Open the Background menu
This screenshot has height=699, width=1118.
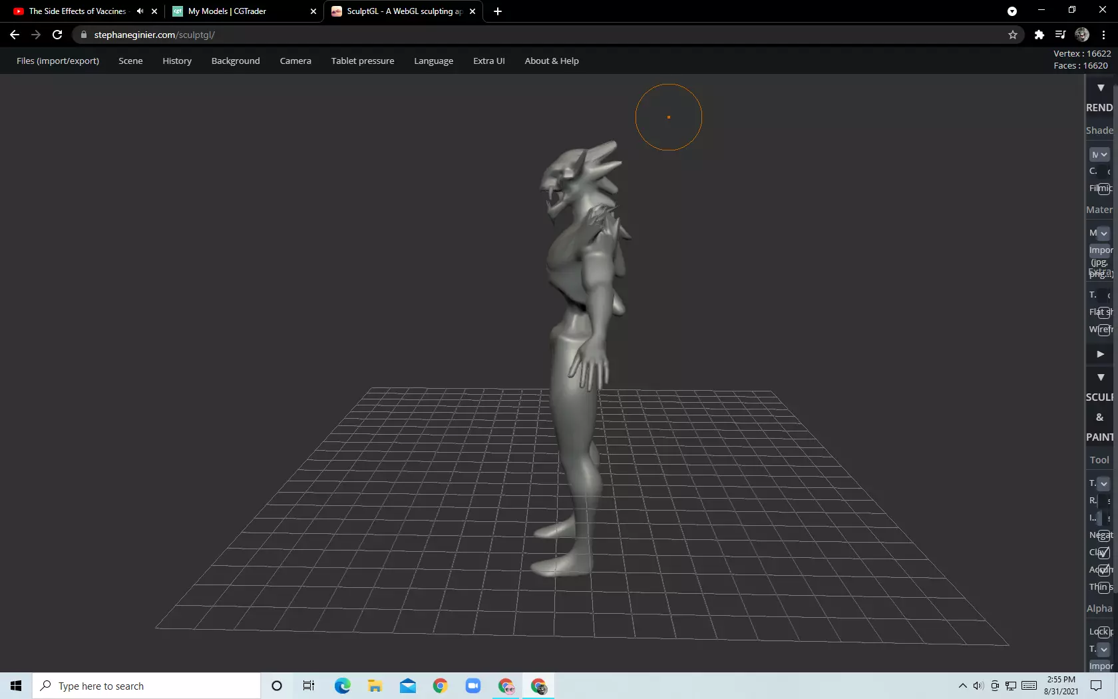point(236,61)
